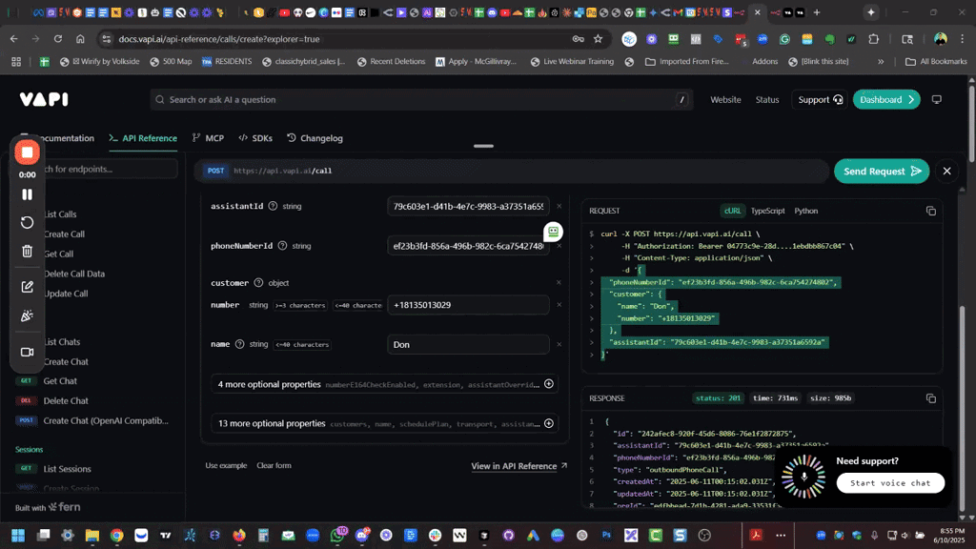Delete the recording with the trash icon
This screenshot has height=549, width=976.
27,252
